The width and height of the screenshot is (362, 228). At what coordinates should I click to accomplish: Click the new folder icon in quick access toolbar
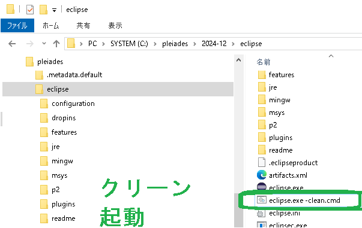pyautogui.click(x=43, y=10)
